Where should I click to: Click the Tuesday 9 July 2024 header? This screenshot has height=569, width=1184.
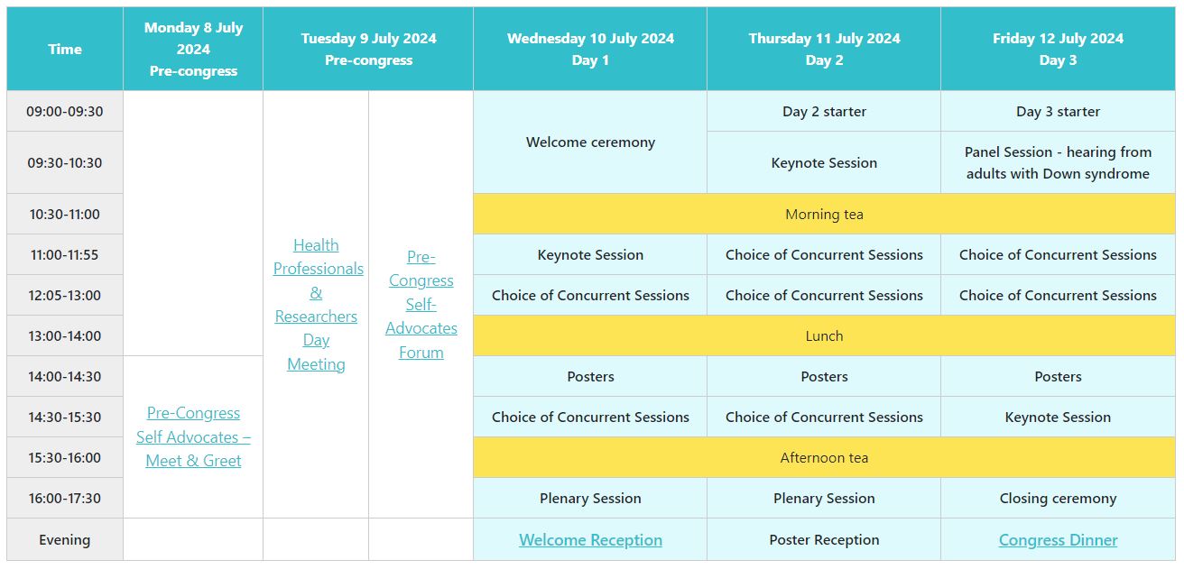368,49
